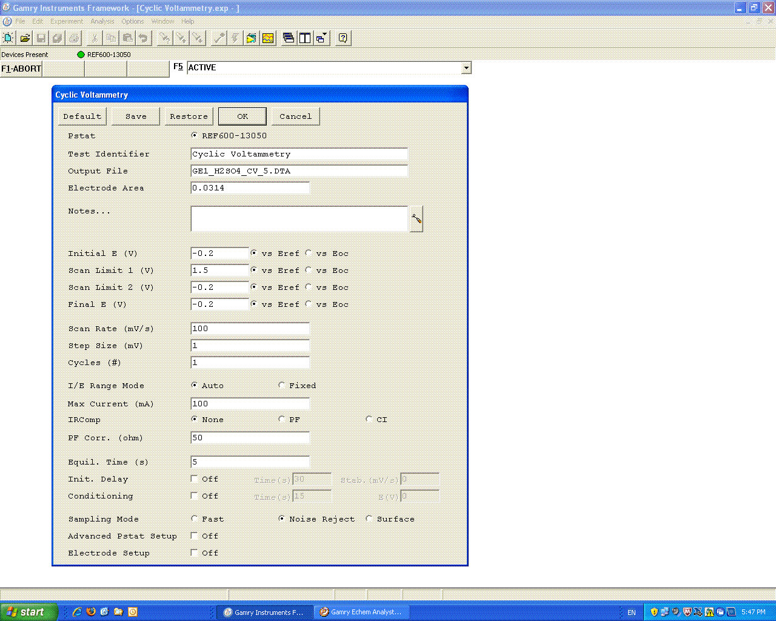Viewport: 776px width, 621px height.
Task: Click the Help question mark toolbar icon
Action: tap(343, 38)
